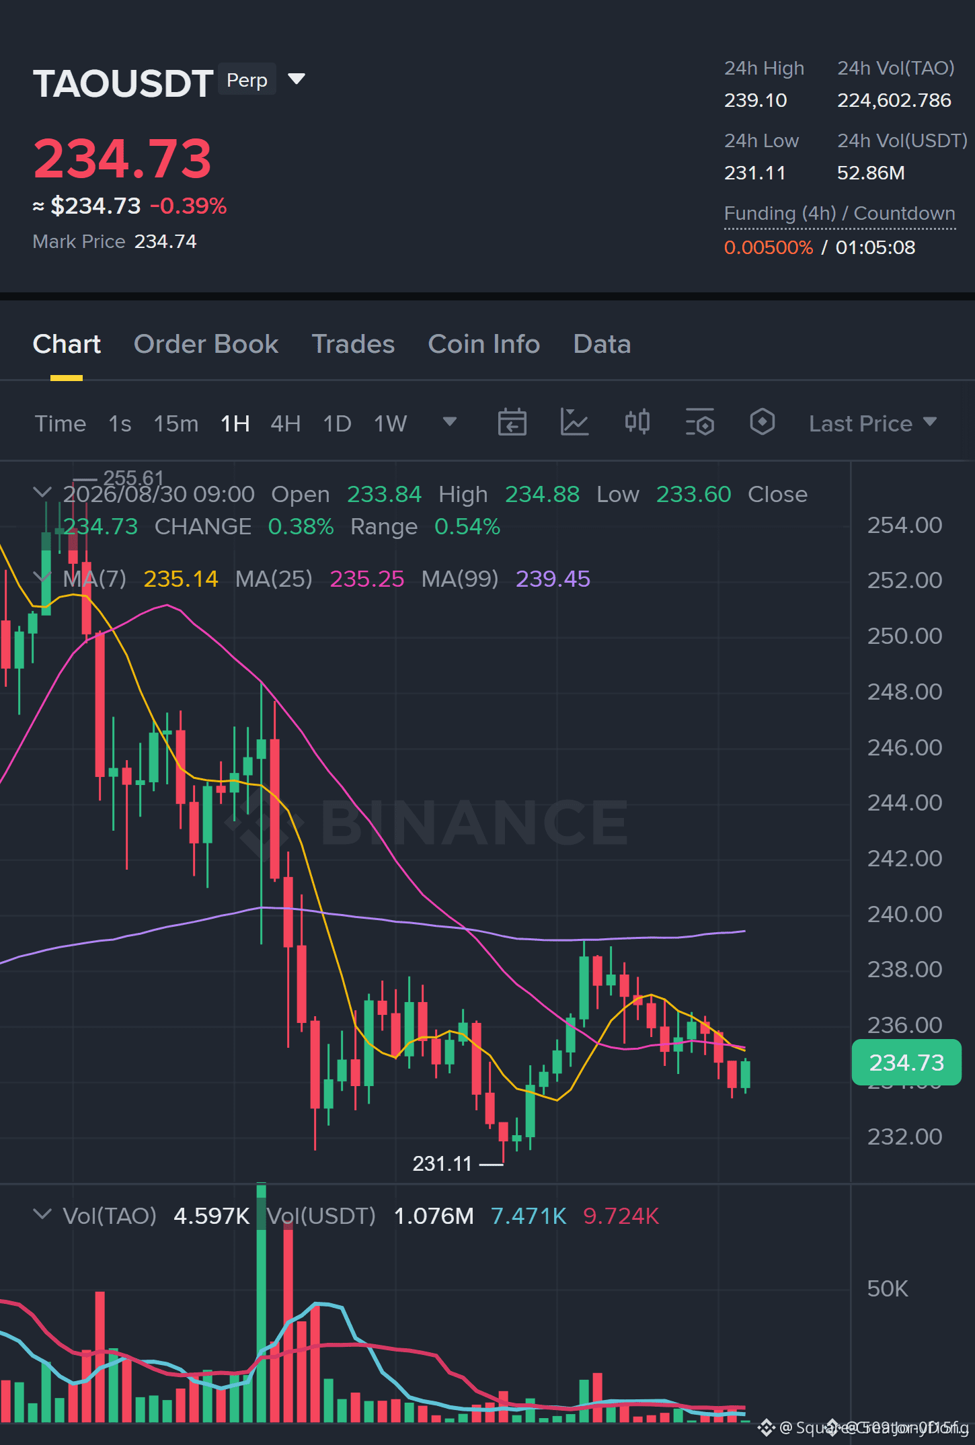Open the chart display settings icon
975x1445 pixels.
tap(699, 423)
